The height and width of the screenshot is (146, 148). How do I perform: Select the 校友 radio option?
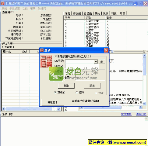pos(96,93)
